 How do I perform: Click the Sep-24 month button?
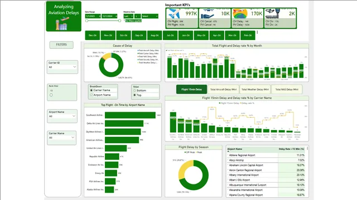pos(139,36)
